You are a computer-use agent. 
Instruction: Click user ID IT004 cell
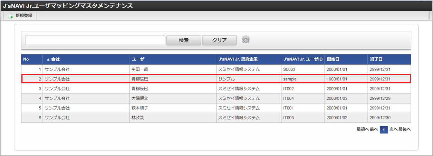tap(303, 98)
